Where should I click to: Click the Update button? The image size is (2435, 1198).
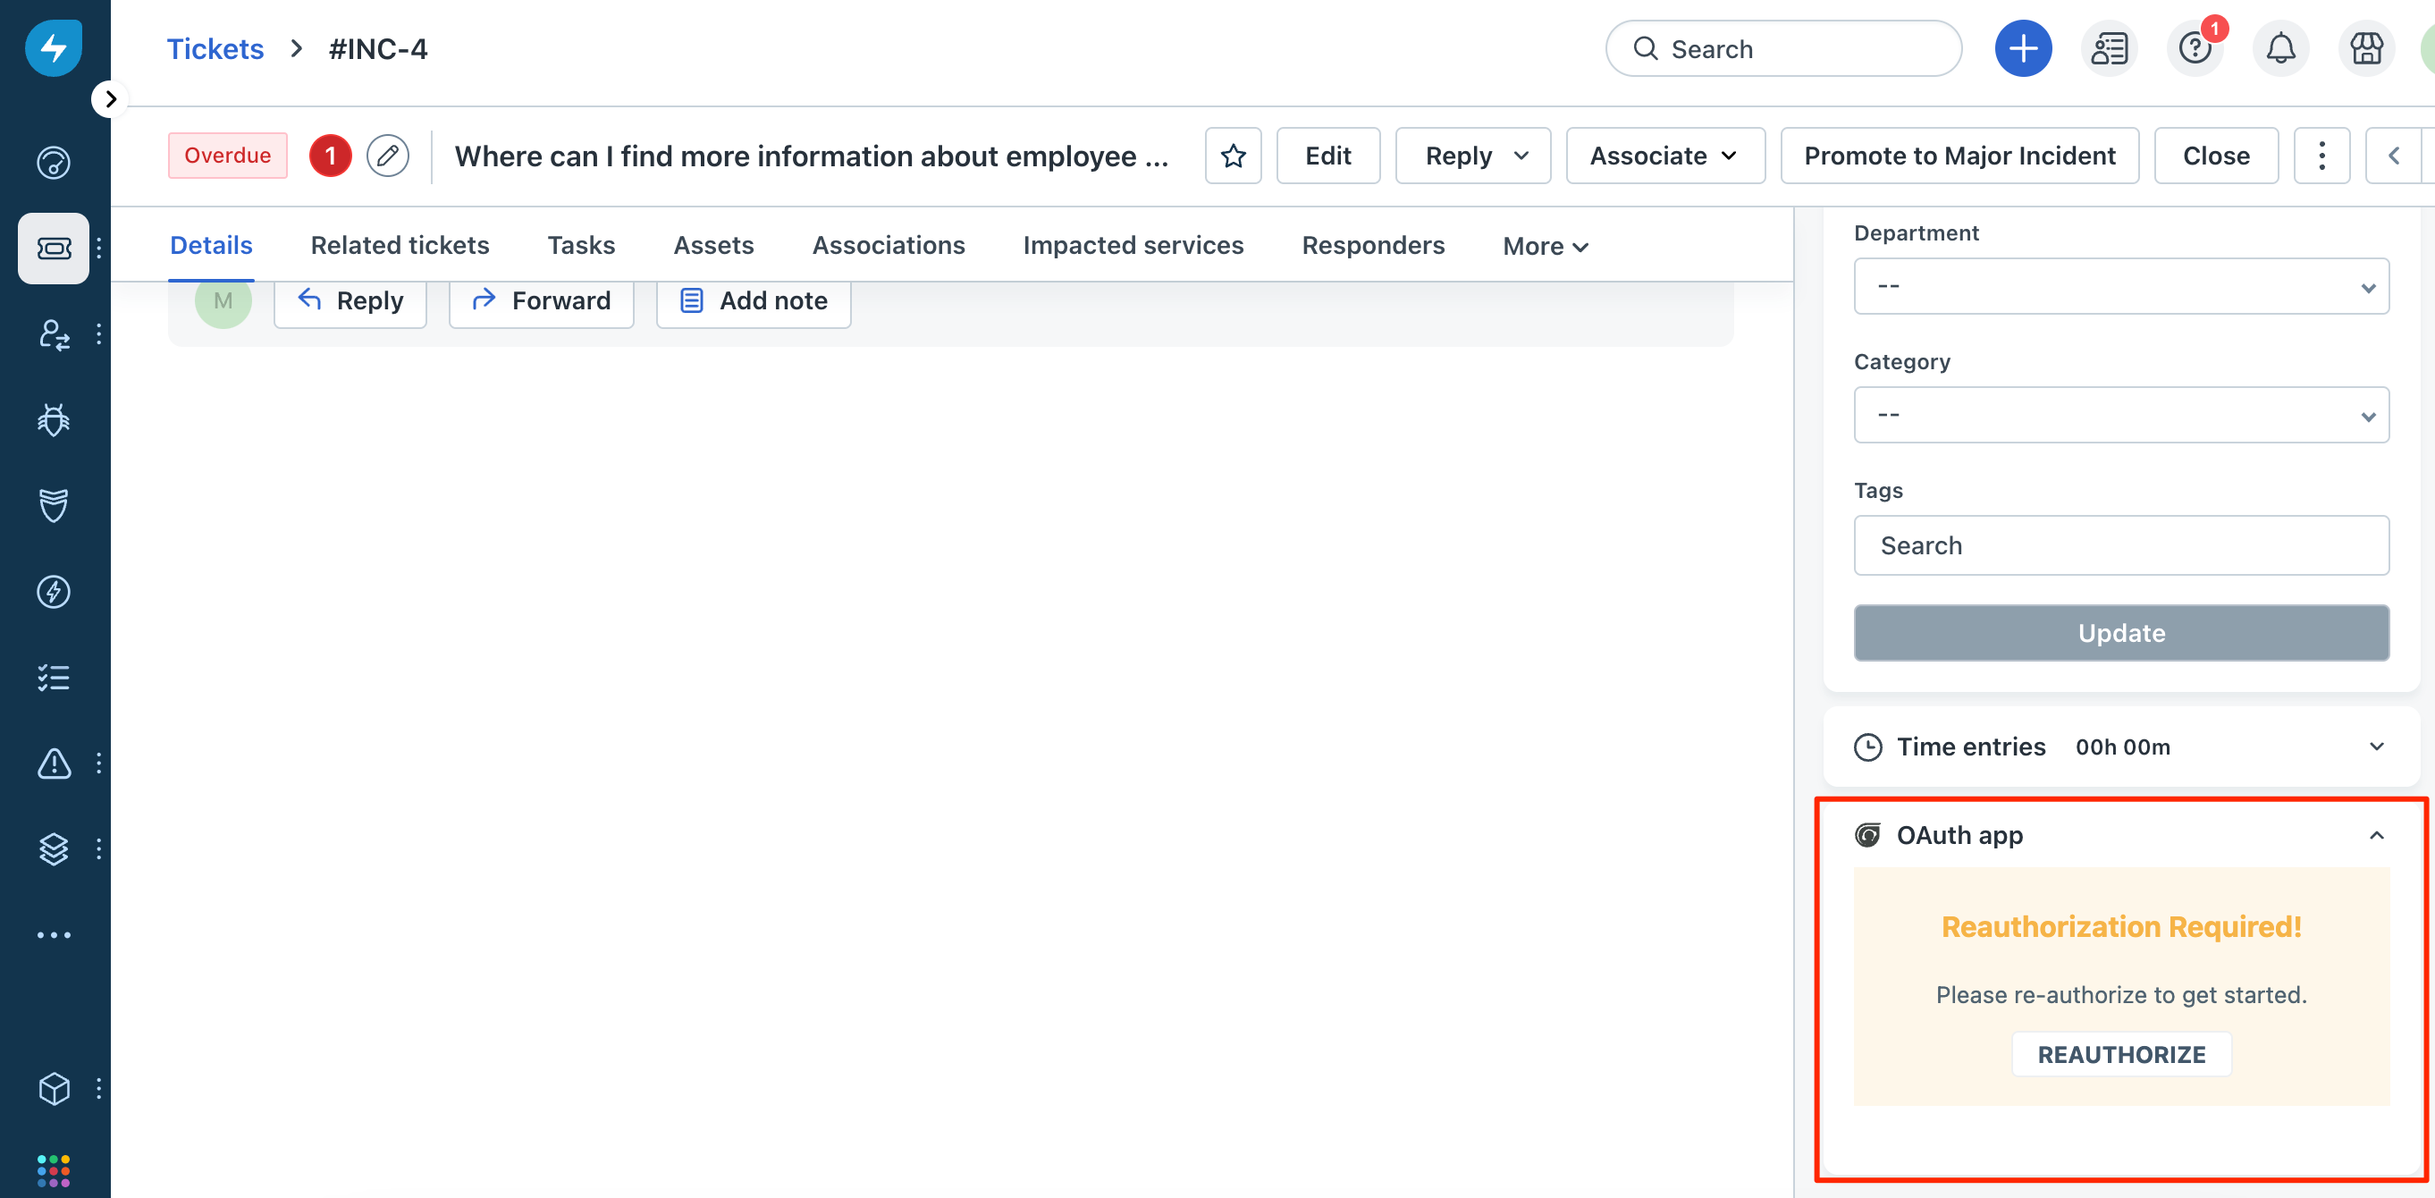point(2121,632)
